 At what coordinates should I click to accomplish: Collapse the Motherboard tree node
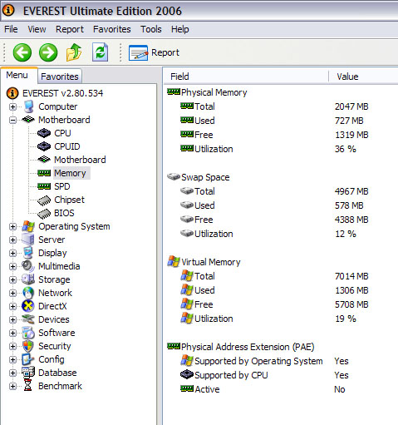click(12, 120)
